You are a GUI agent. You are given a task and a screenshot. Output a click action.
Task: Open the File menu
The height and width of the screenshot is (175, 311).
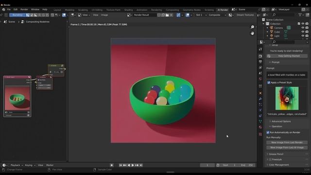[x=9, y=10]
